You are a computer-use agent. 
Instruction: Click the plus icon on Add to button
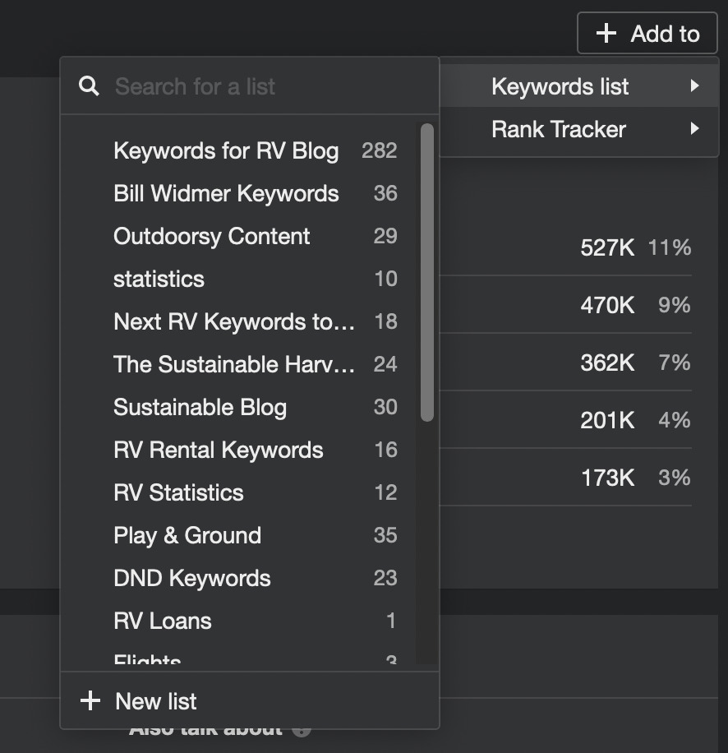tap(607, 34)
